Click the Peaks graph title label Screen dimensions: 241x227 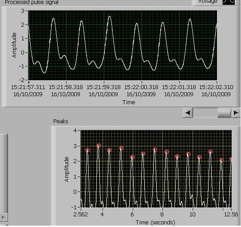[x=60, y=121]
